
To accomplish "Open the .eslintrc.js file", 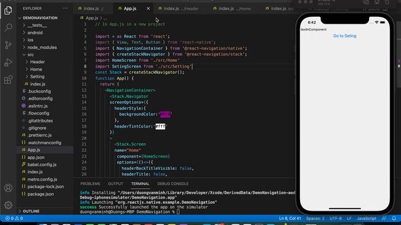I will click(x=38, y=106).
